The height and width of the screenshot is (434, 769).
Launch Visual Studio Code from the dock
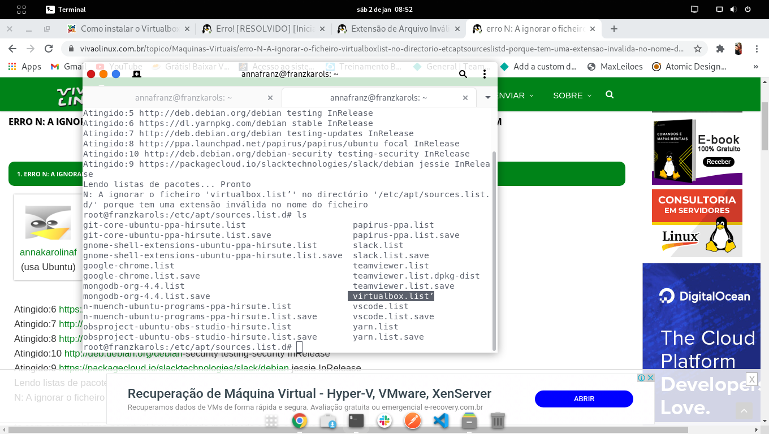coord(441,420)
